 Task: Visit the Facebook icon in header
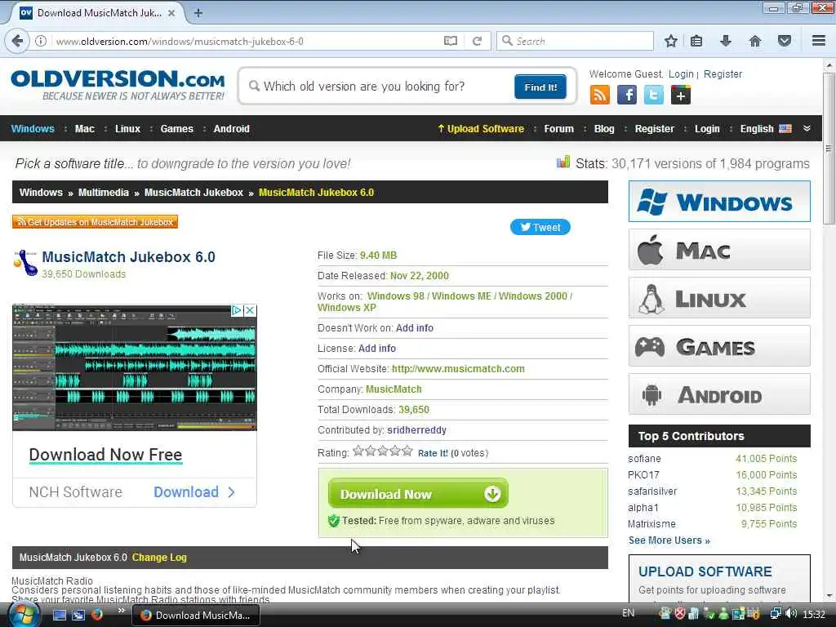click(x=627, y=96)
